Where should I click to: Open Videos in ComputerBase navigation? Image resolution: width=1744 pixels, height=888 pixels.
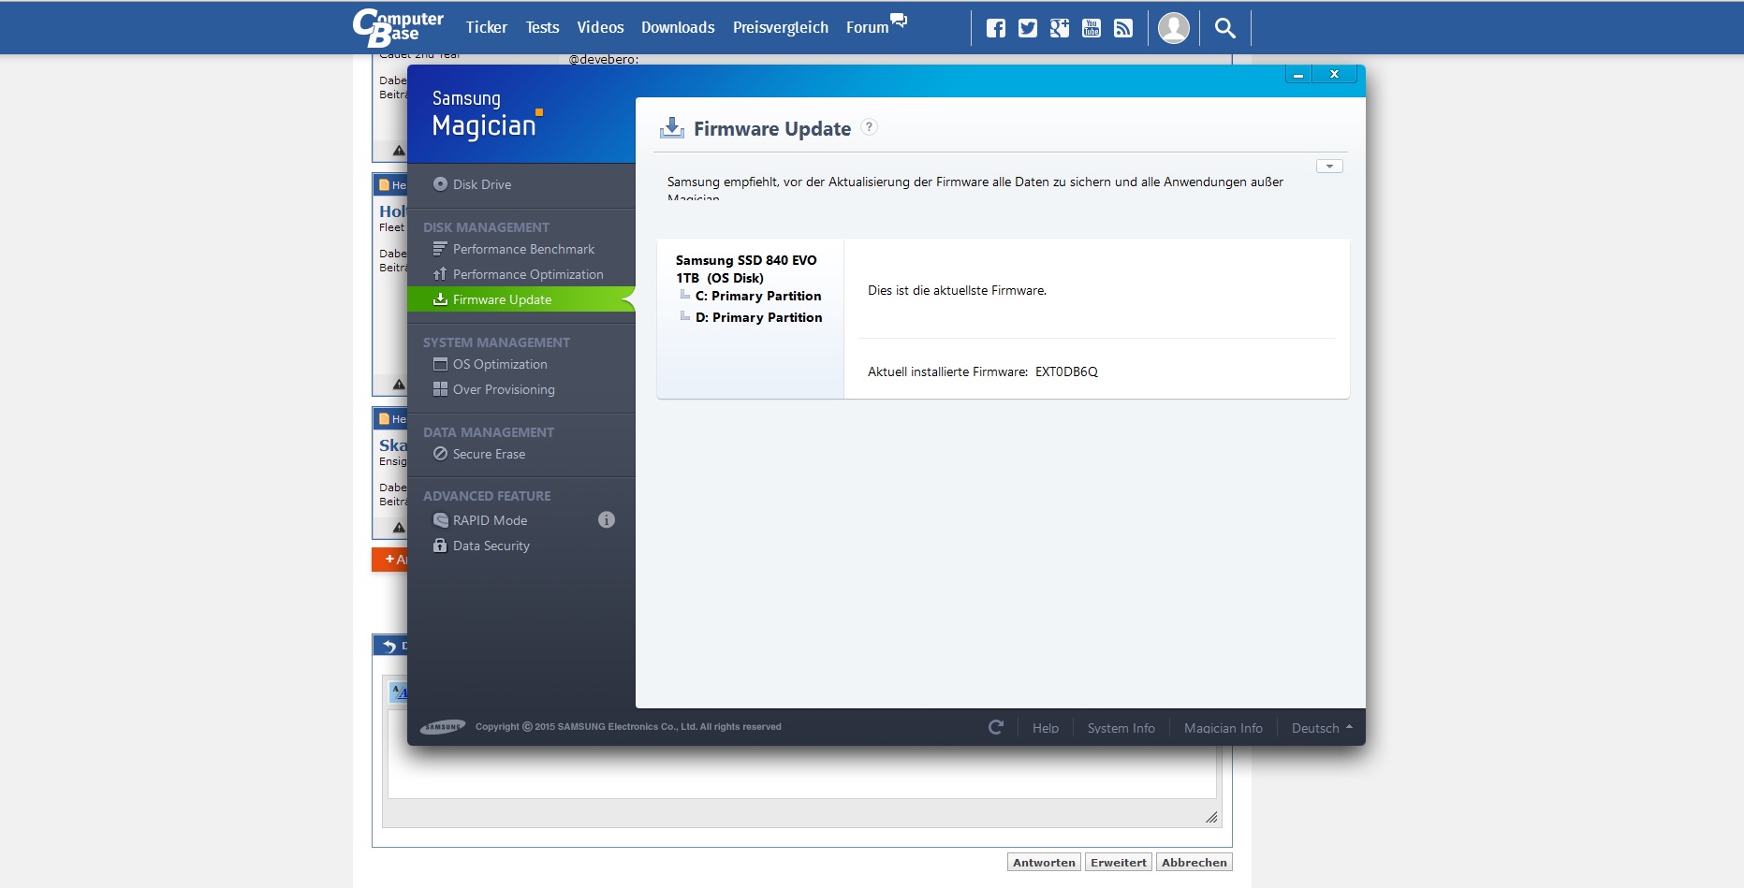tap(600, 27)
